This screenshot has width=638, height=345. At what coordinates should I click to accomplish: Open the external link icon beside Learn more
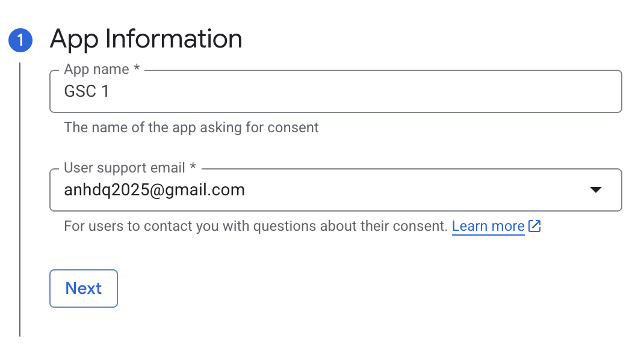[x=534, y=226]
